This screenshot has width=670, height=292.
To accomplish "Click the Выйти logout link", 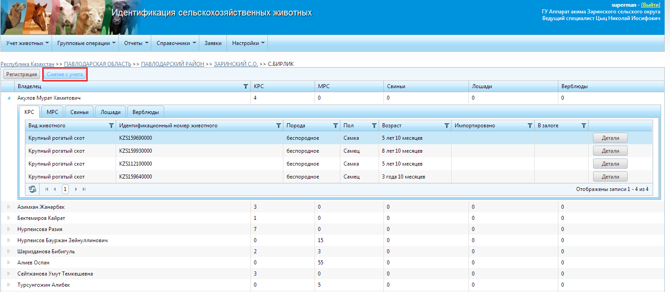I will pyautogui.click(x=650, y=4).
